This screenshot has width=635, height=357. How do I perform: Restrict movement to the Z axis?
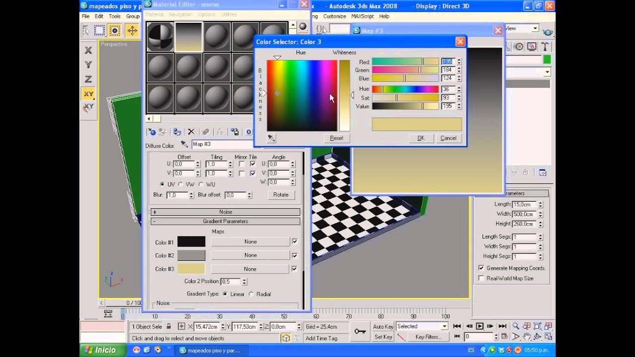coord(88,79)
